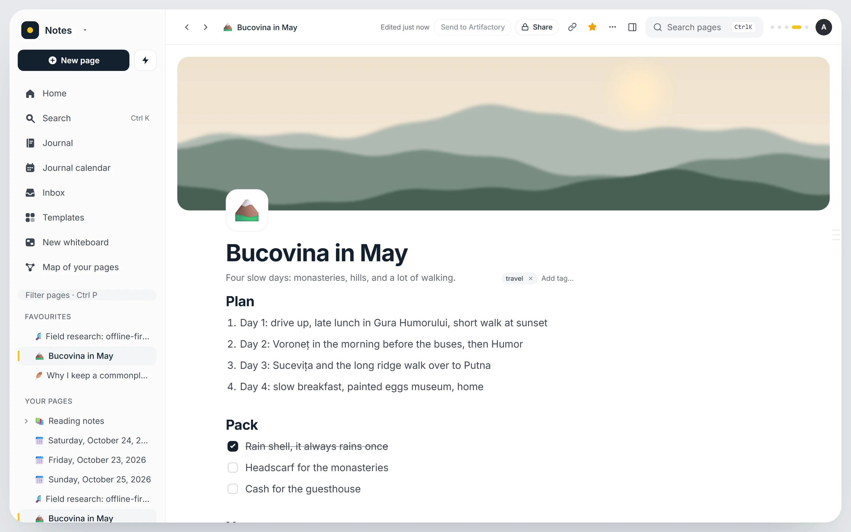
Task: Click the lightning bolt quick action icon
Action: 145,60
